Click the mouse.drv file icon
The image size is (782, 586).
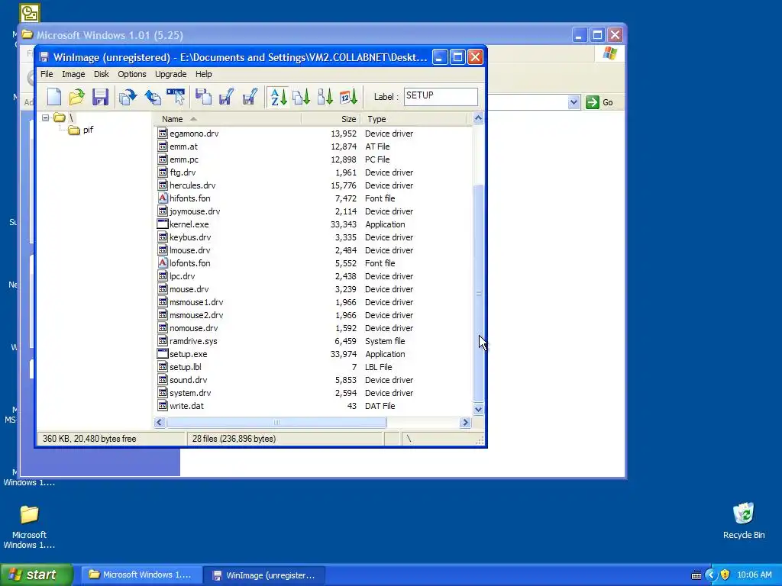163,288
